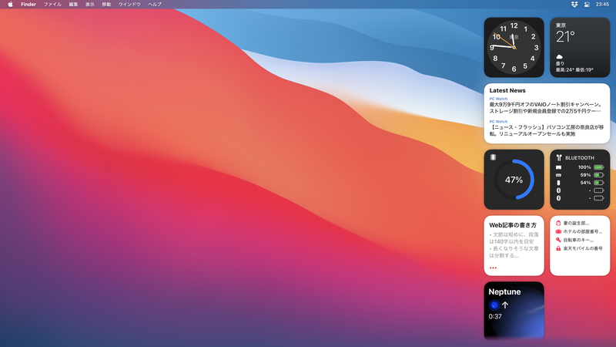Click the 23:45 menu bar clock

(x=602, y=5)
